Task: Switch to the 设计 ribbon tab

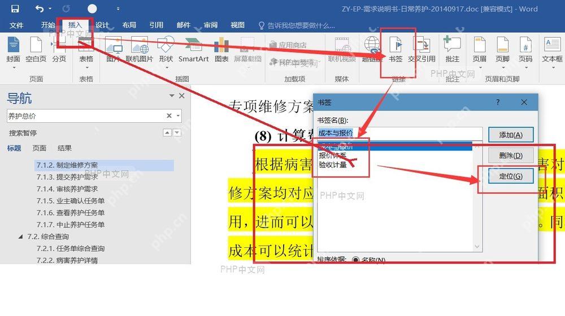Action: click(102, 25)
